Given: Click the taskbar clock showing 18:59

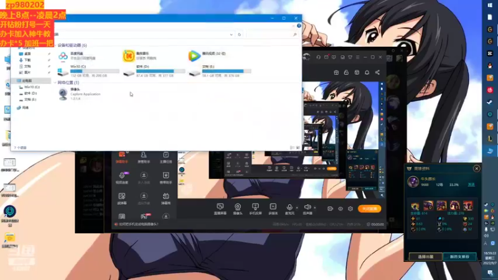Looking at the screenshot, I should [490, 258].
